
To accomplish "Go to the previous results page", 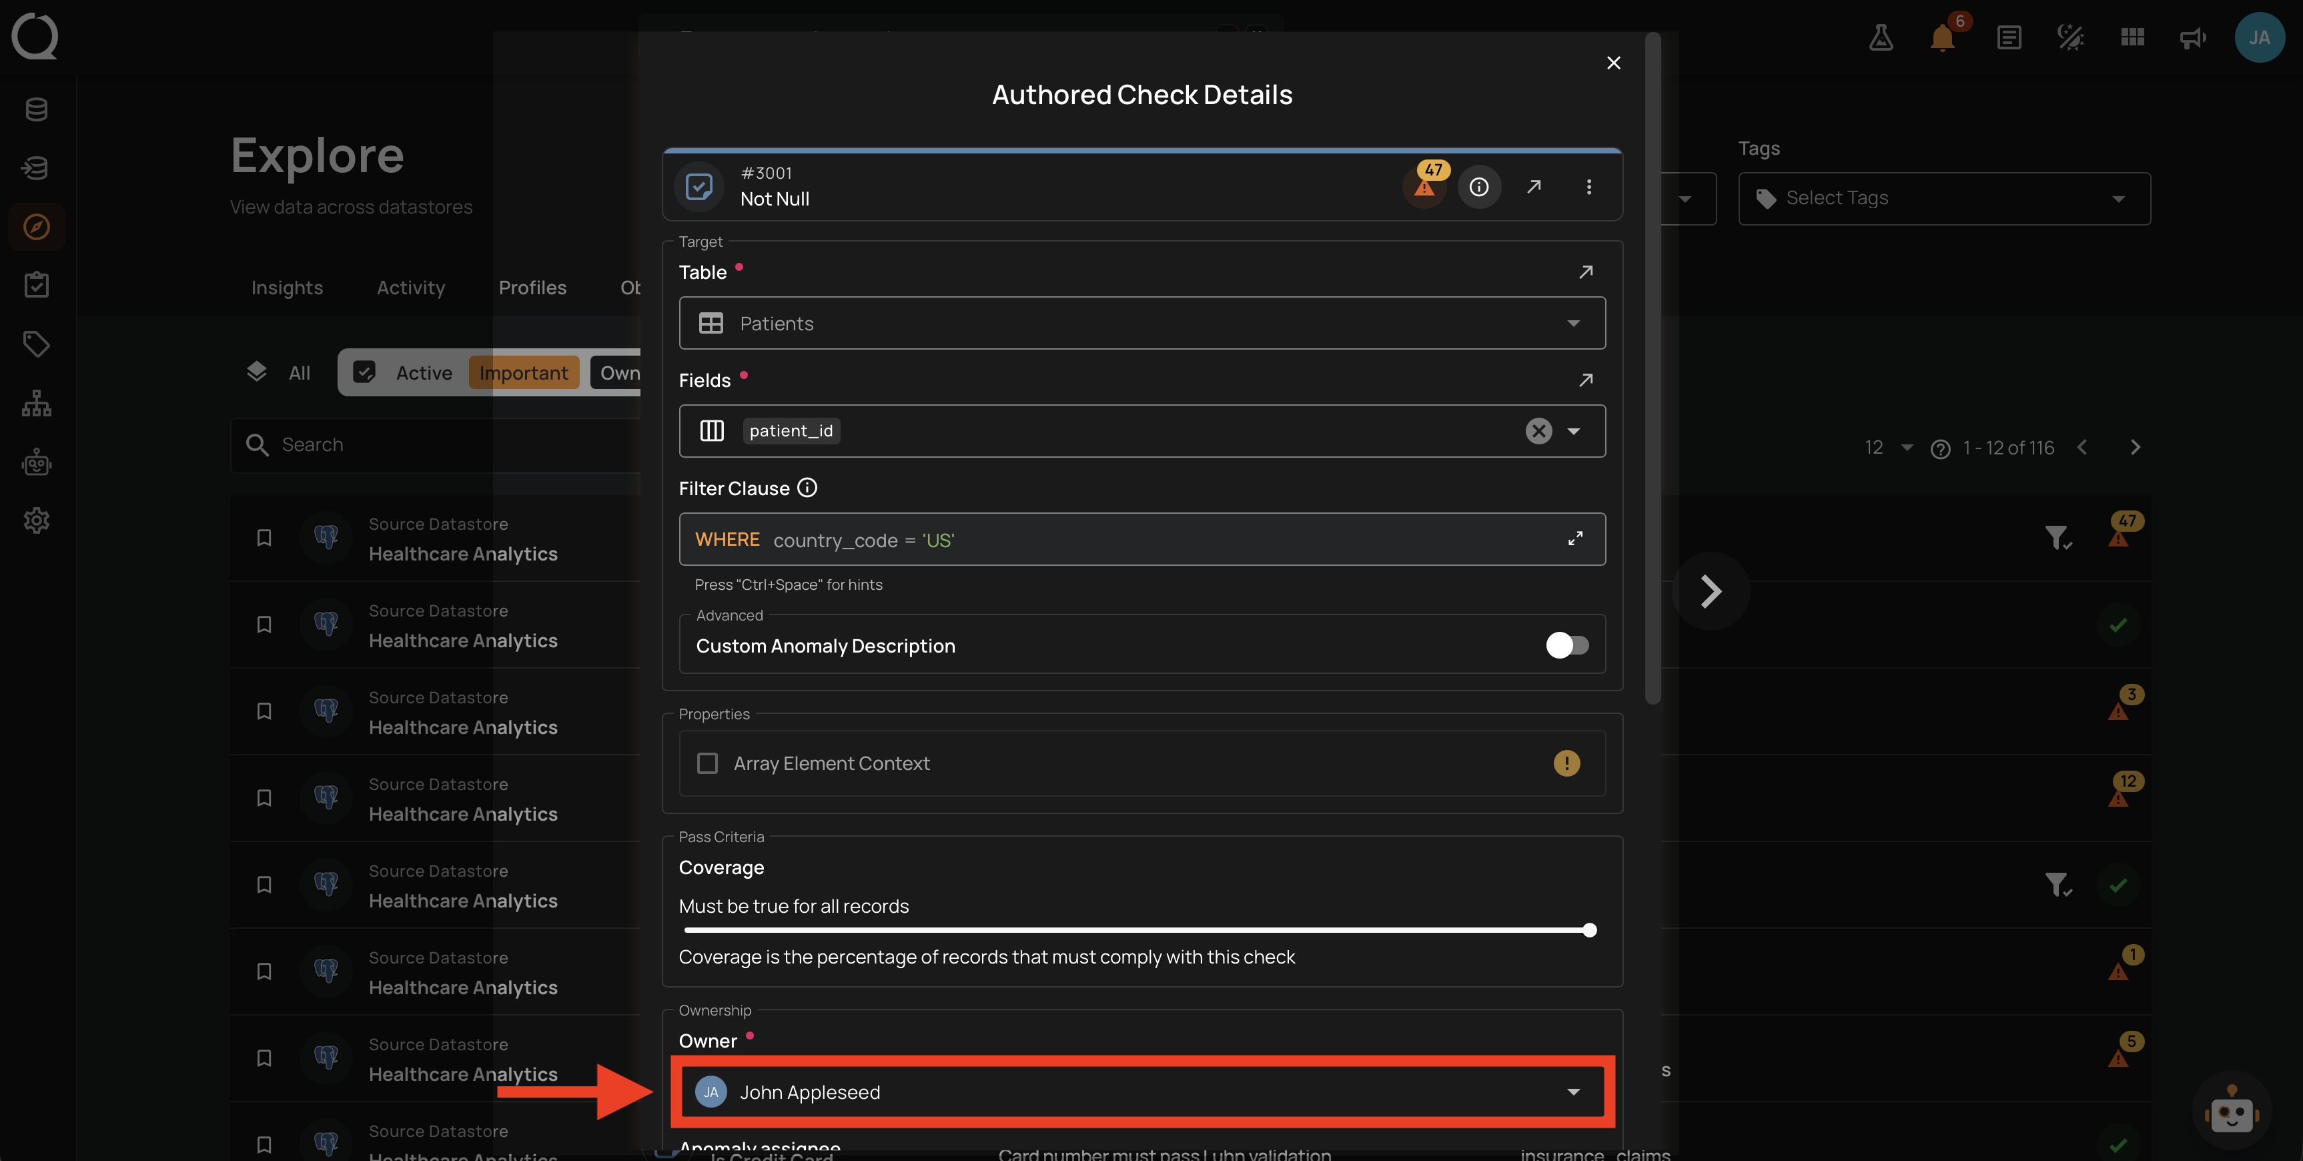I will click(x=2082, y=447).
